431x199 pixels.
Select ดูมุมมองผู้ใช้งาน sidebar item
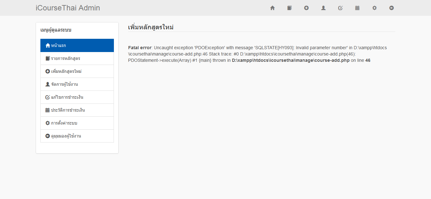tap(77, 136)
